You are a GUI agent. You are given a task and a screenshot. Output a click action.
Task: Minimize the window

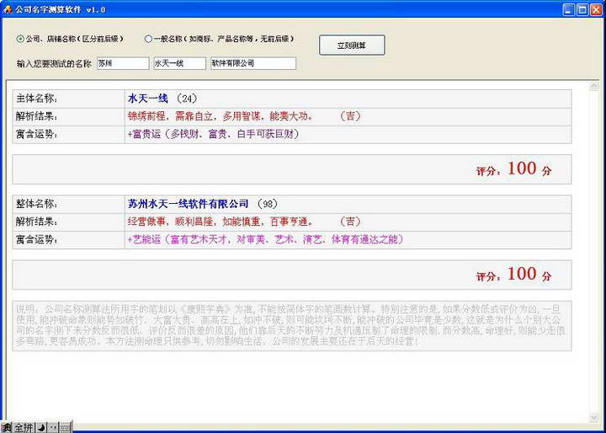[x=567, y=8]
